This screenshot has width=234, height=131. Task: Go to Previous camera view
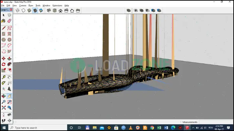[x=9, y=108]
